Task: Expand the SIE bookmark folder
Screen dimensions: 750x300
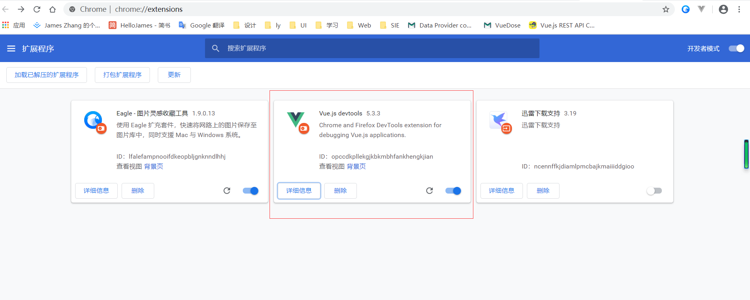Action: click(x=390, y=25)
